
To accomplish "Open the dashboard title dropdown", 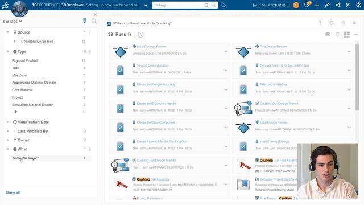I will coord(146,5).
